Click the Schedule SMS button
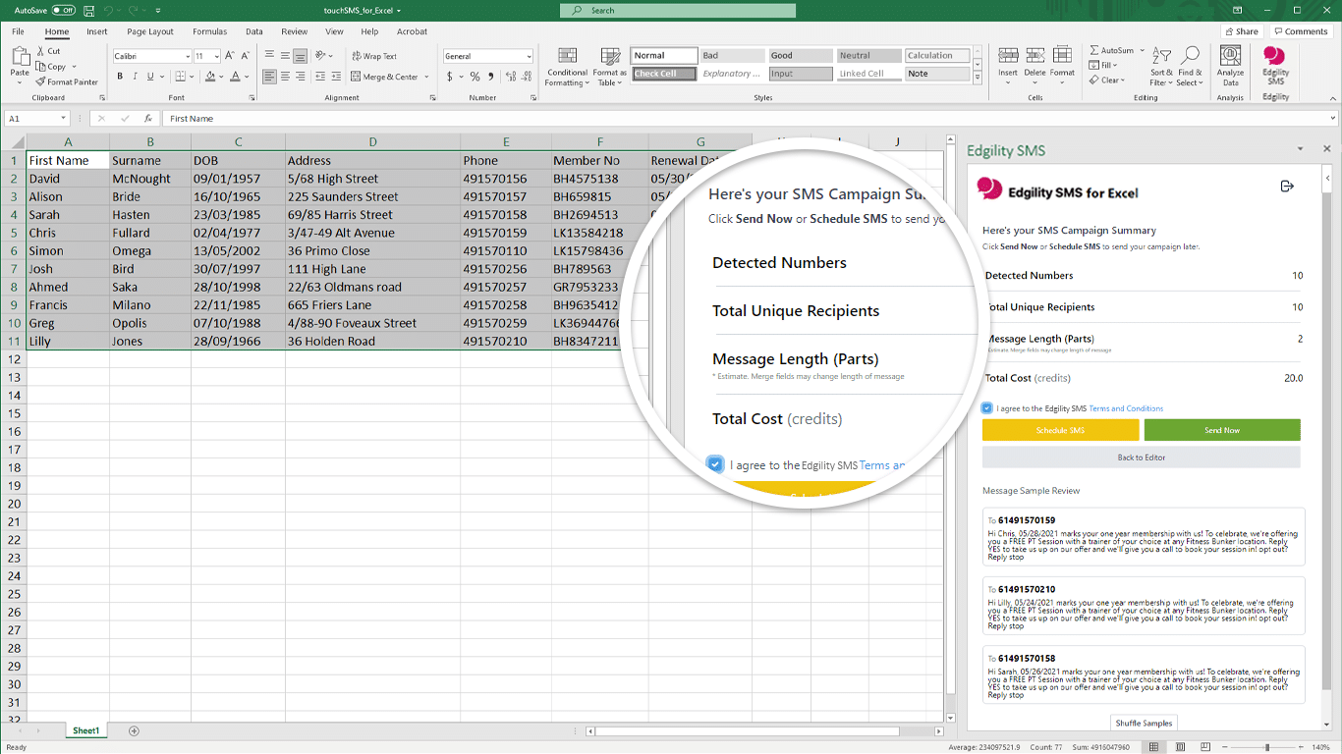Viewport: 1342px width, 754px height. 1060,430
